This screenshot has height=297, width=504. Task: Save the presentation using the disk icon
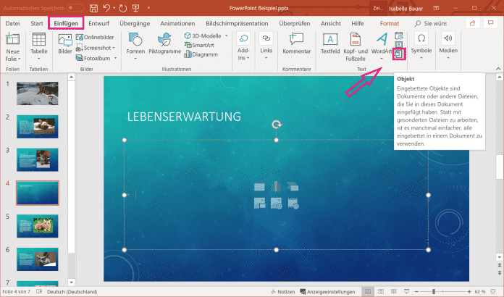click(93, 7)
